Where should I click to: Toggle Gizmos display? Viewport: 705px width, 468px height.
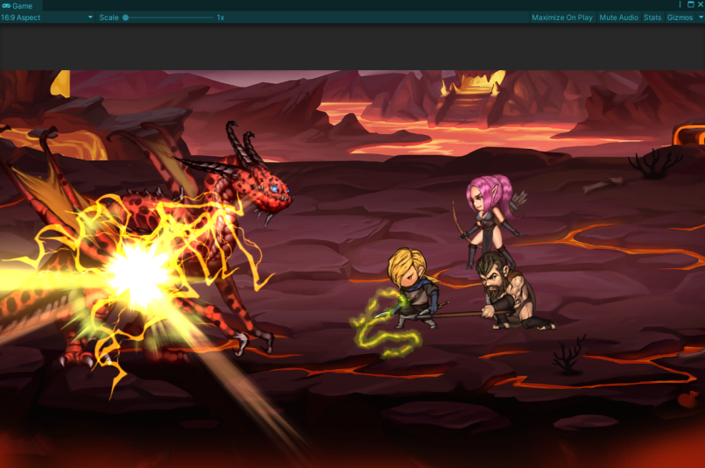tap(680, 18)
